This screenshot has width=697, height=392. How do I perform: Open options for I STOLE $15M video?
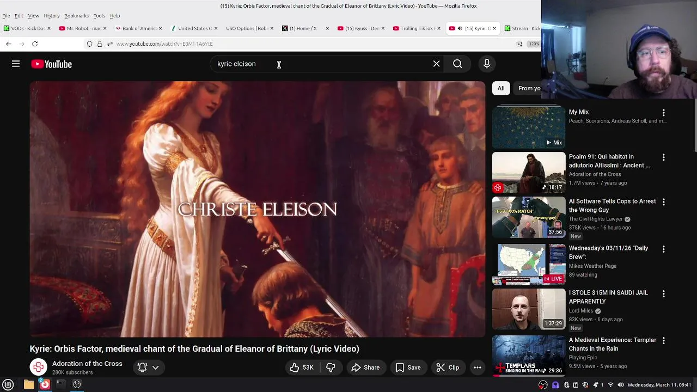point(663,293)
